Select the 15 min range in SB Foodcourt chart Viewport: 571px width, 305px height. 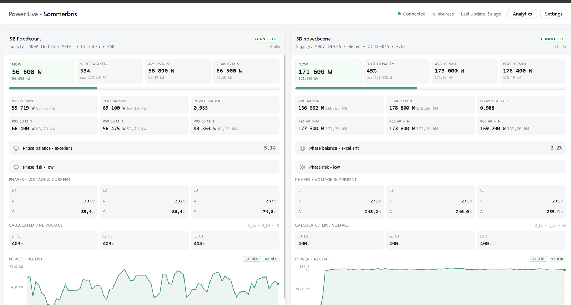[x=252, y=259]
